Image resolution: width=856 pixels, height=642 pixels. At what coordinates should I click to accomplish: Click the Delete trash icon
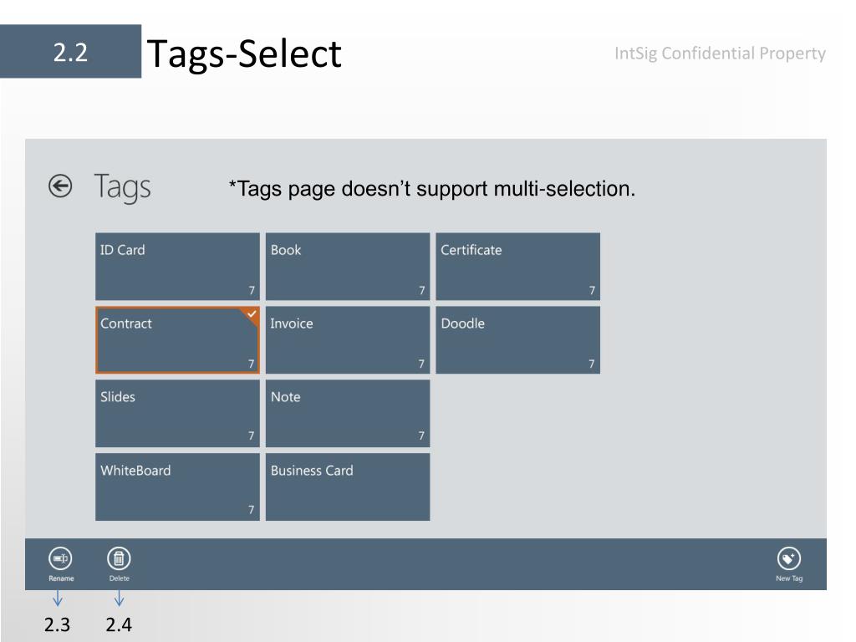[119, 558]
